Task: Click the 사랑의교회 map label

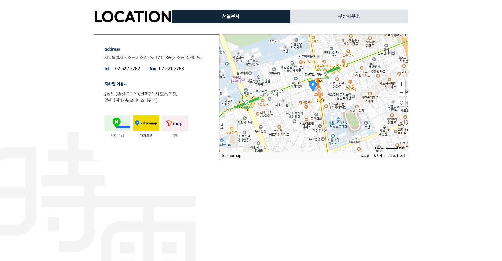Action: pyautogui.click(x=244, y=122)
